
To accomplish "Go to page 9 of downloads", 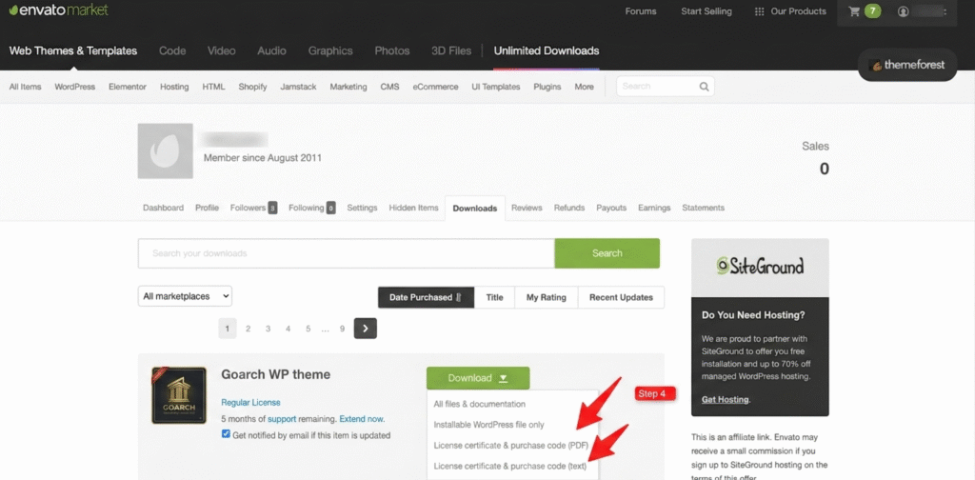I will coord(342,329).
